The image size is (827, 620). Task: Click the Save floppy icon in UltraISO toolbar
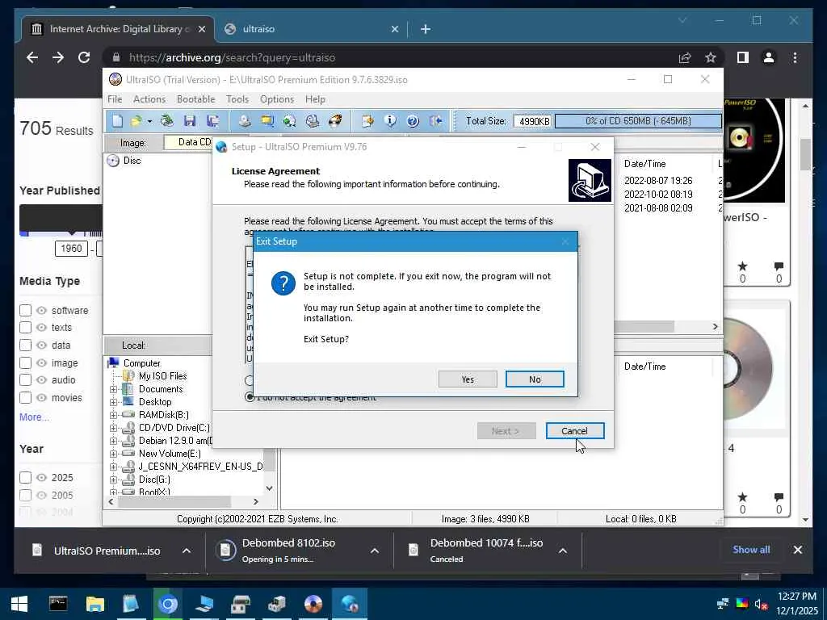pos(190,121)
